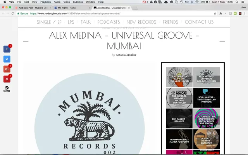248x155 pixels.
Task: Open Chrome's three-dot menu
Action: pos(245,14)
